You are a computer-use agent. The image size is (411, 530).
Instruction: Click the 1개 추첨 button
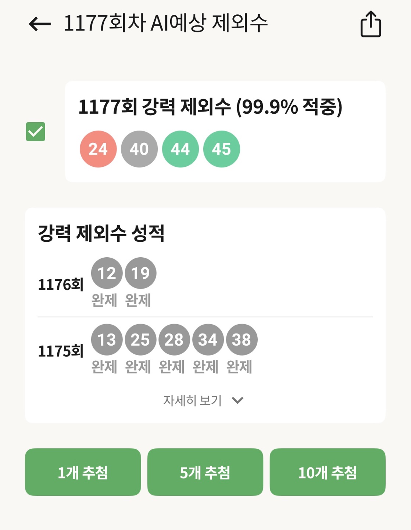pos(83,472)
